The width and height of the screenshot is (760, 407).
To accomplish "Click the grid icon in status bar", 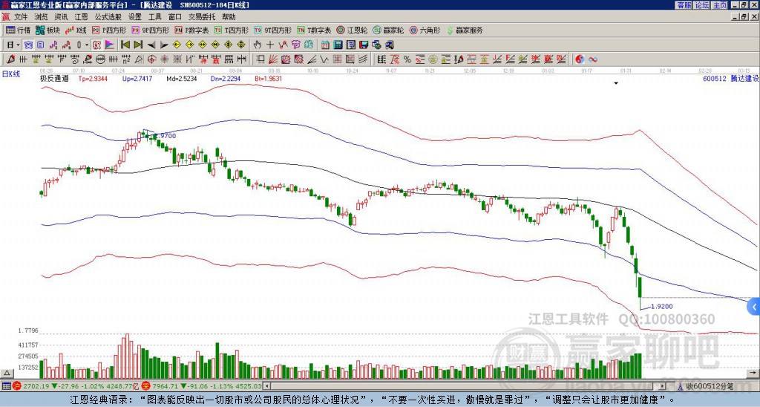I will (x=6, y=386).
